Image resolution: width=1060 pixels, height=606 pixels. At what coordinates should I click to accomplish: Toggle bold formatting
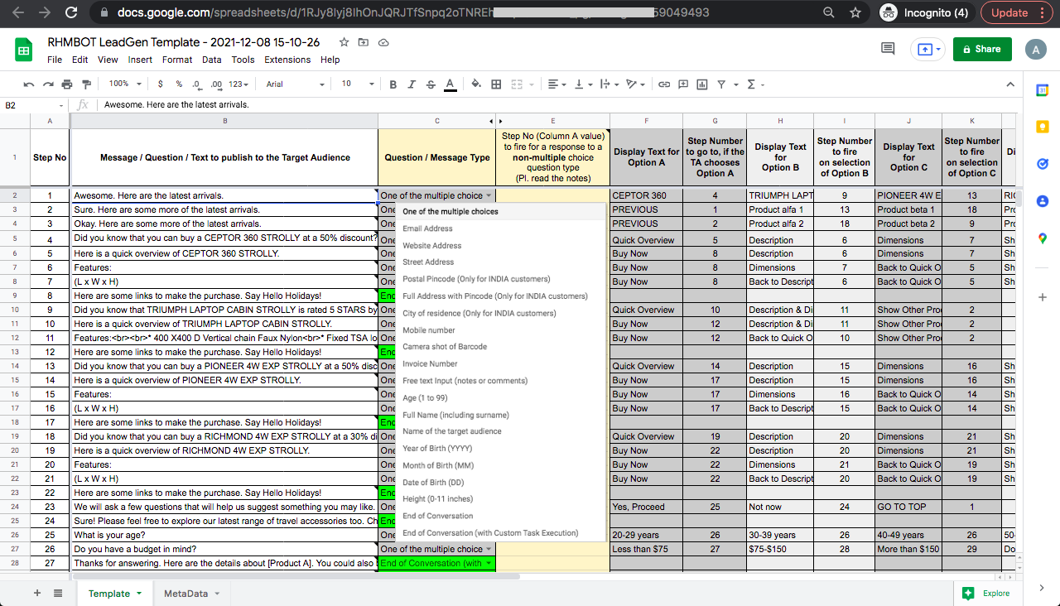393,84
